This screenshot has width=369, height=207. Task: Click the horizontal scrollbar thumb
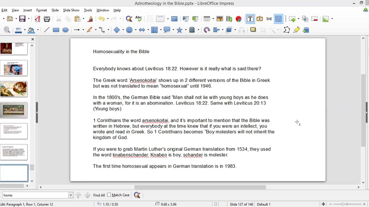point(200,187)
